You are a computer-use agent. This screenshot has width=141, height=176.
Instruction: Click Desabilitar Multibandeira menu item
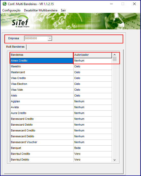[x=41, y=10]
